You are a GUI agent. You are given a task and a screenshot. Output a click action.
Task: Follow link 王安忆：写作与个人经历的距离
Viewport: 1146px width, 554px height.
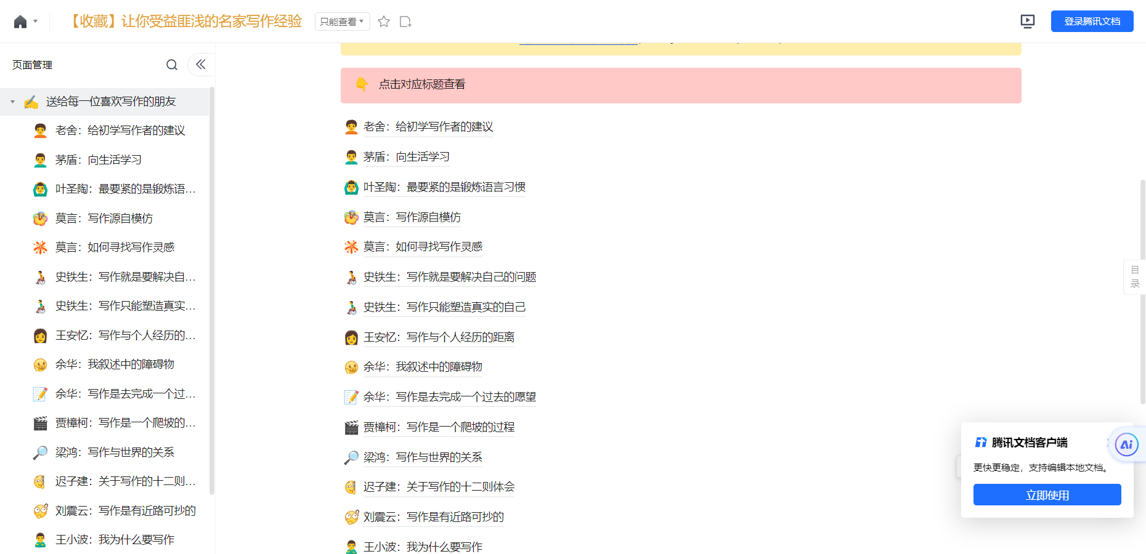coord(439,337)
